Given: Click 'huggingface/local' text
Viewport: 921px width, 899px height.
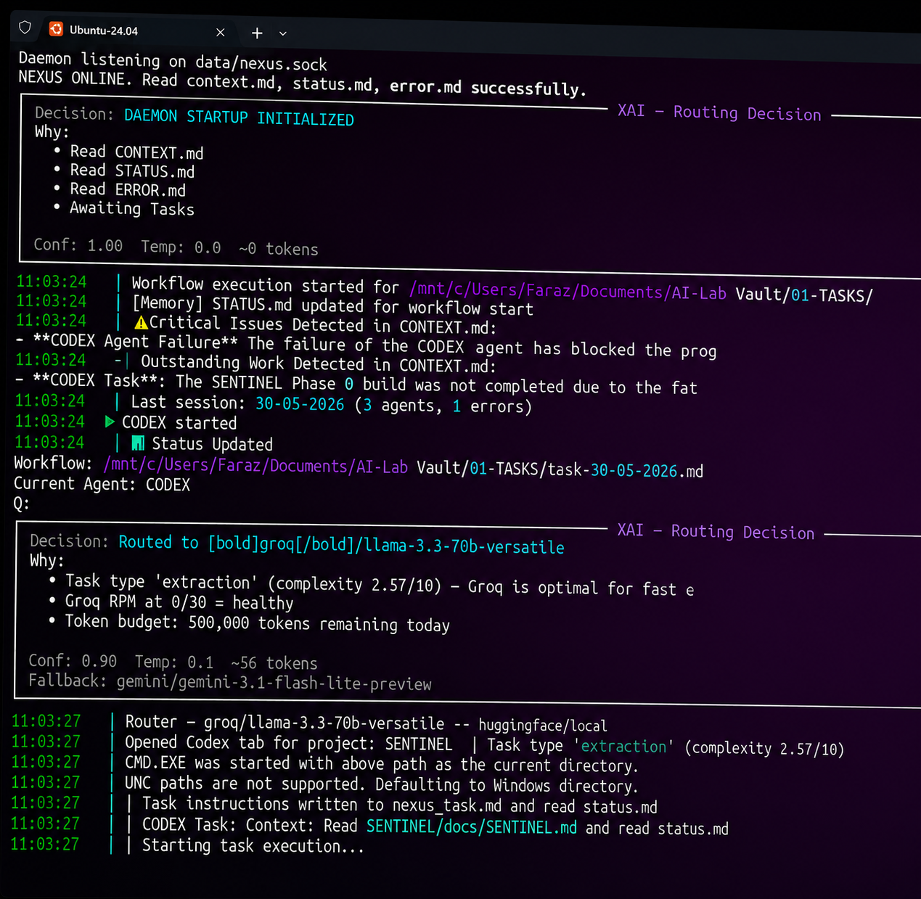Looking at the screenshot, I should tap(543, 726).
